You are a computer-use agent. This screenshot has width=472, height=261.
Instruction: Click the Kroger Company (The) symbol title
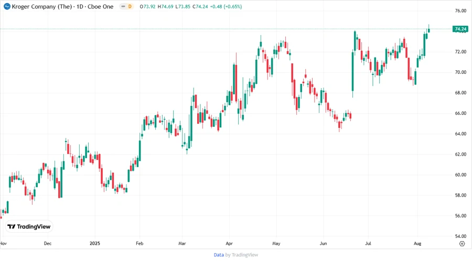click(41, 6)
